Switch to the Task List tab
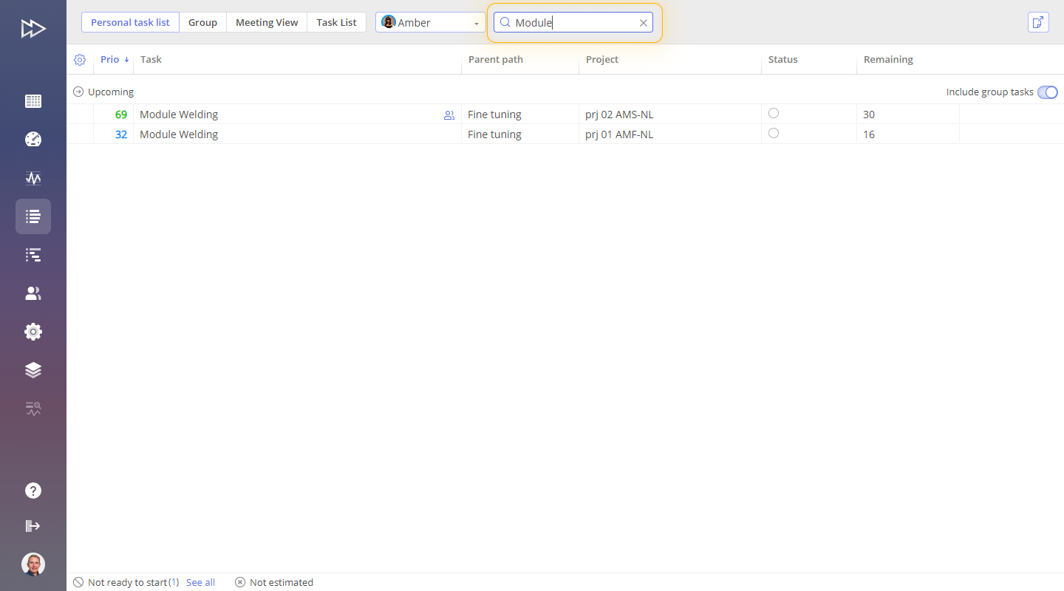The height and width of the screenshot is (591, 1064). [x=336, y=22]
